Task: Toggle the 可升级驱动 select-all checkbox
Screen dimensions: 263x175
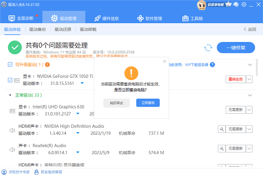Action: click(10, 64)
